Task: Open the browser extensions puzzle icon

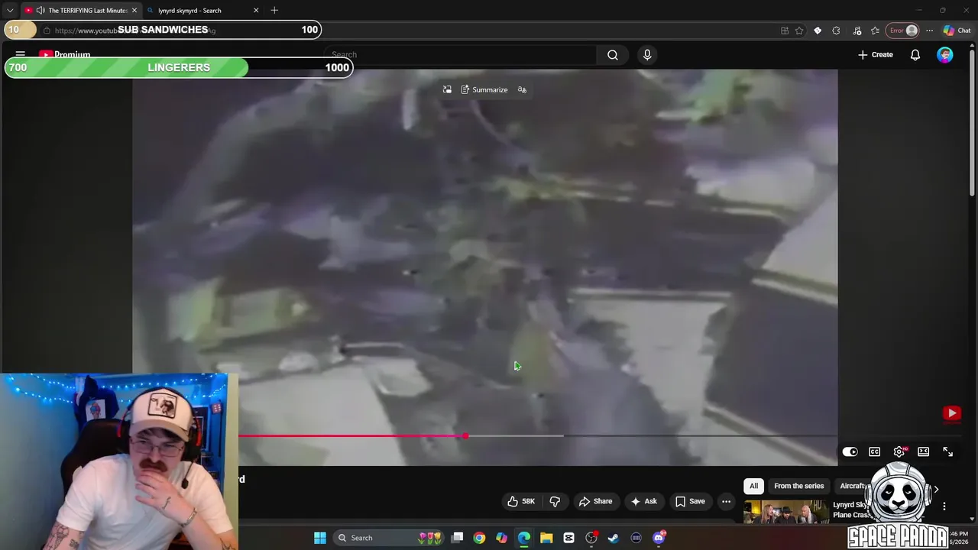Action: click(x=836, y=31)
